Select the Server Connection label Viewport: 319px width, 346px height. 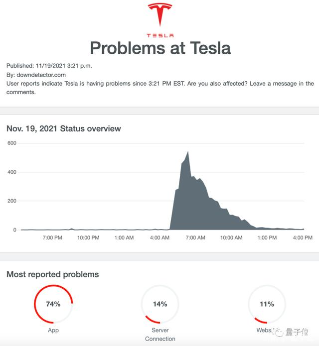pyautogui.click(x=160, y=335)
